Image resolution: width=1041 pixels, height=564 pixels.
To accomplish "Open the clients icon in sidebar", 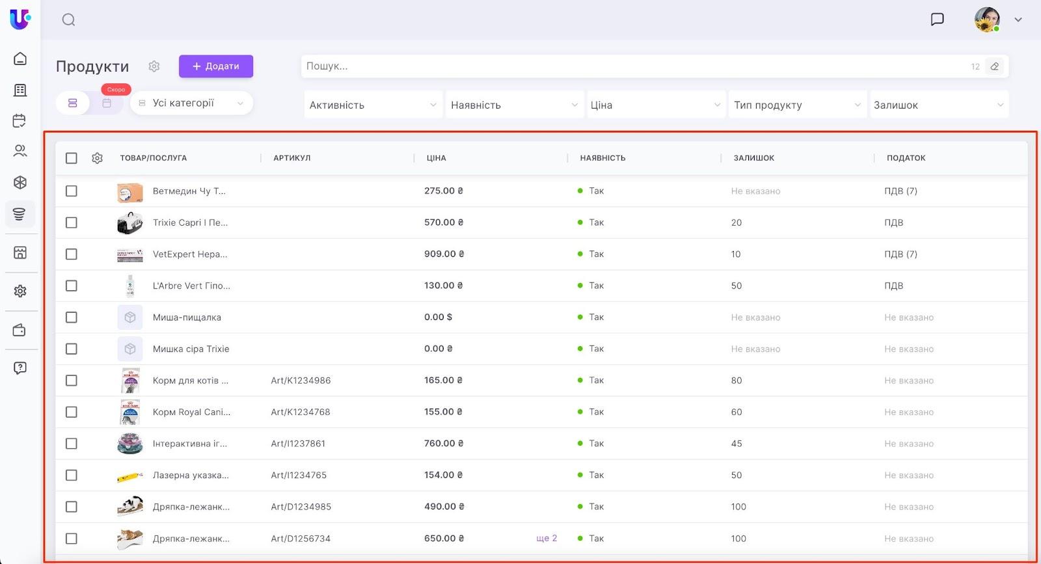I will pos(20,151).
